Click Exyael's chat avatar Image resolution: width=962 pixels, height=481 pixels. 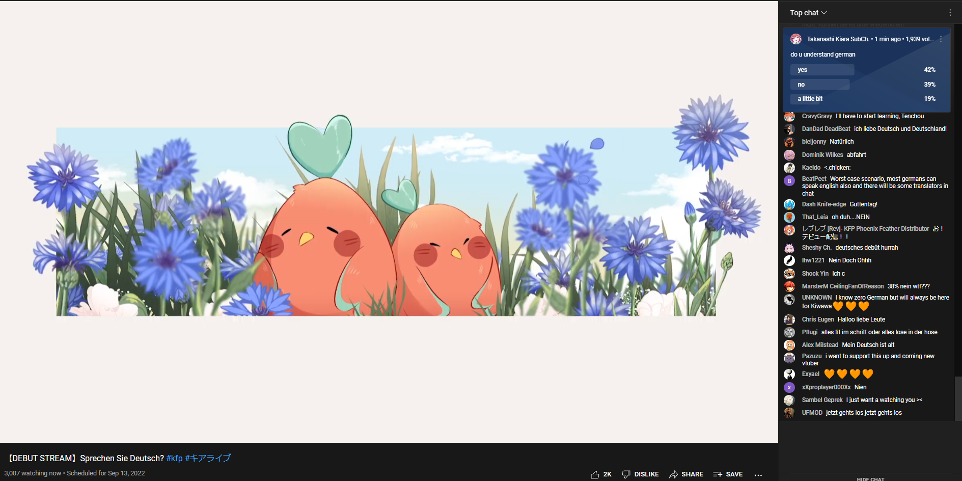(789, 375)
